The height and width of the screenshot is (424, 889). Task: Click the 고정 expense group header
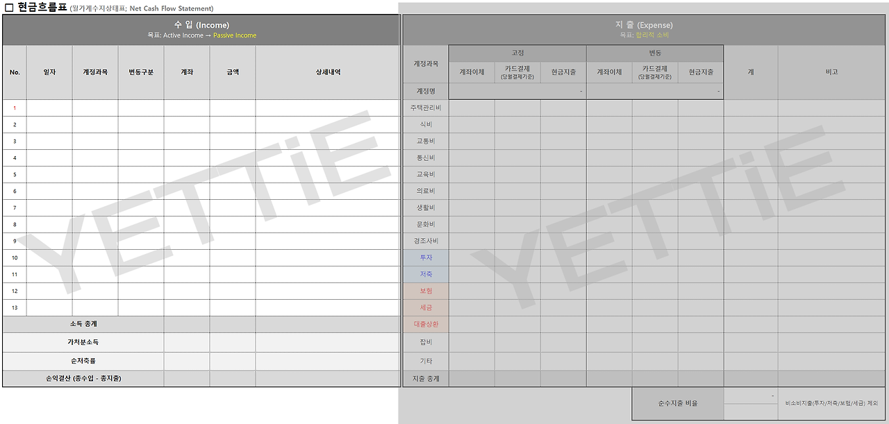517,53
